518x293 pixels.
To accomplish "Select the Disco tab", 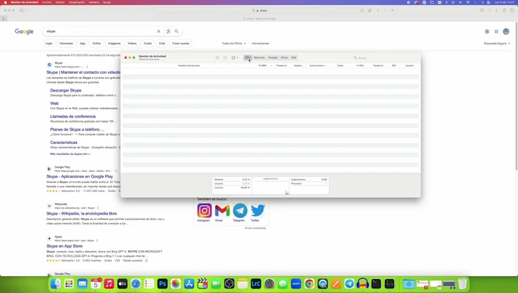I will point(284,58).
